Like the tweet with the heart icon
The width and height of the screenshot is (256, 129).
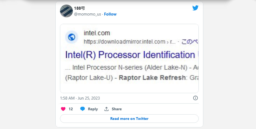tap(63, 109)
